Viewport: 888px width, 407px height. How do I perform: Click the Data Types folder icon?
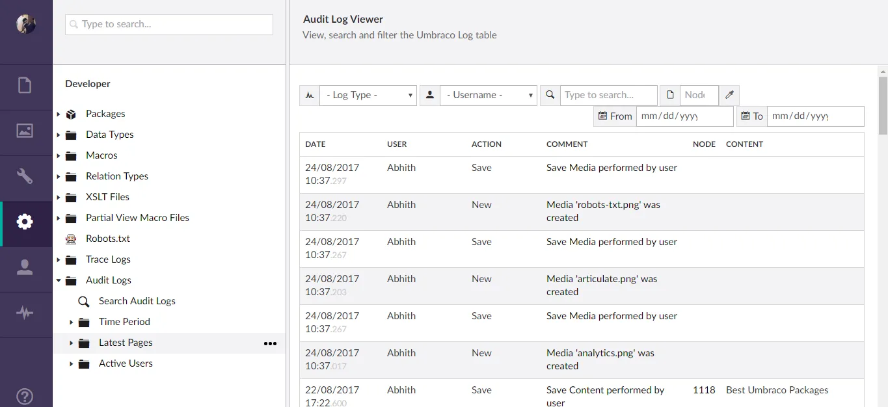(72, 135)
